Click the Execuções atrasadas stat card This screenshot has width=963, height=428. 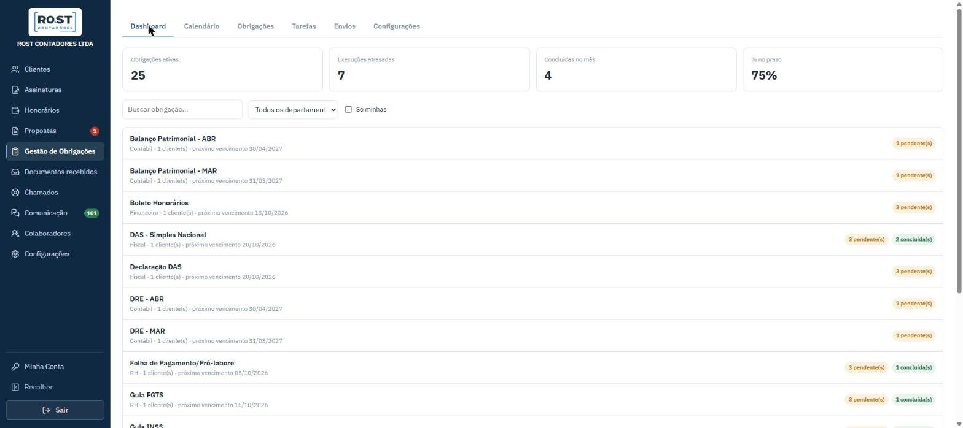click(x=429, y=69)
